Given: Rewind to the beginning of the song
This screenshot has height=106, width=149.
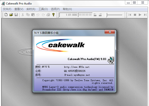Looking at the screenshot, I should [130, 15].
